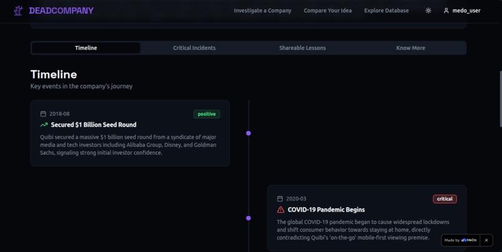The image size is (502, 252).
Task: Click calendar icon next to 2020-03
Action: [280, 199]
